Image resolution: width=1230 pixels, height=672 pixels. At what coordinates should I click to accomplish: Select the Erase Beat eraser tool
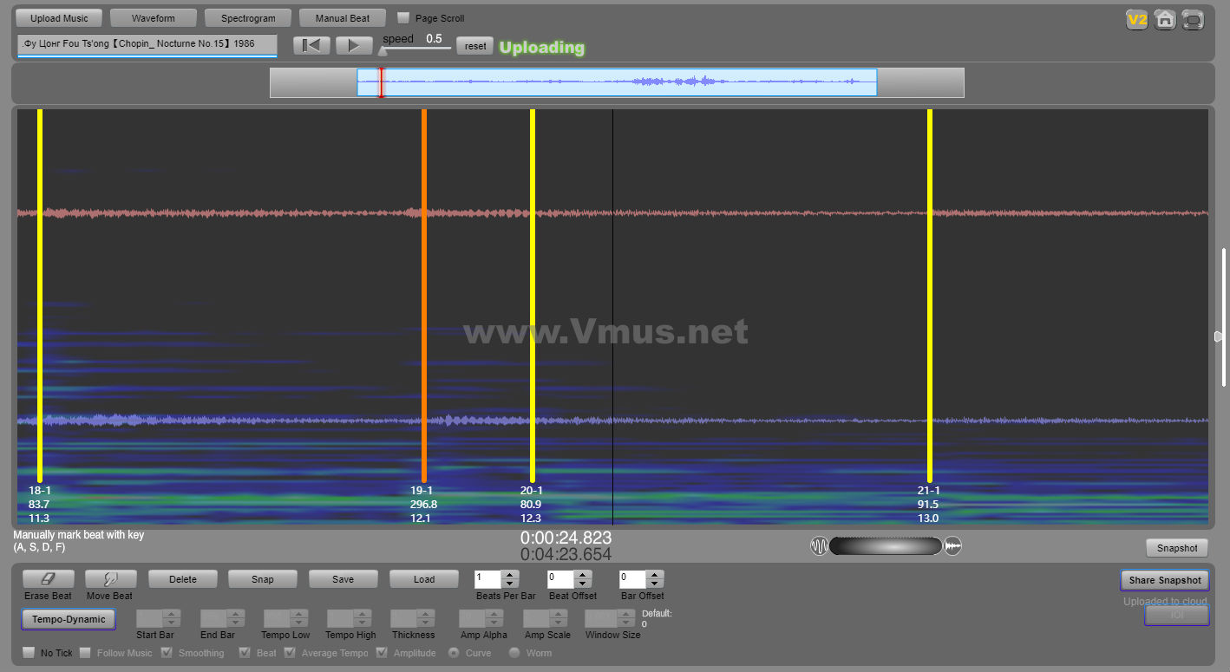coord(49,579)
